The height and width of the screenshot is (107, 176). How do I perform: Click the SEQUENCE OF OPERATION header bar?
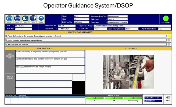point(88,32)
